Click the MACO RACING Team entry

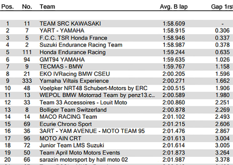68,117
